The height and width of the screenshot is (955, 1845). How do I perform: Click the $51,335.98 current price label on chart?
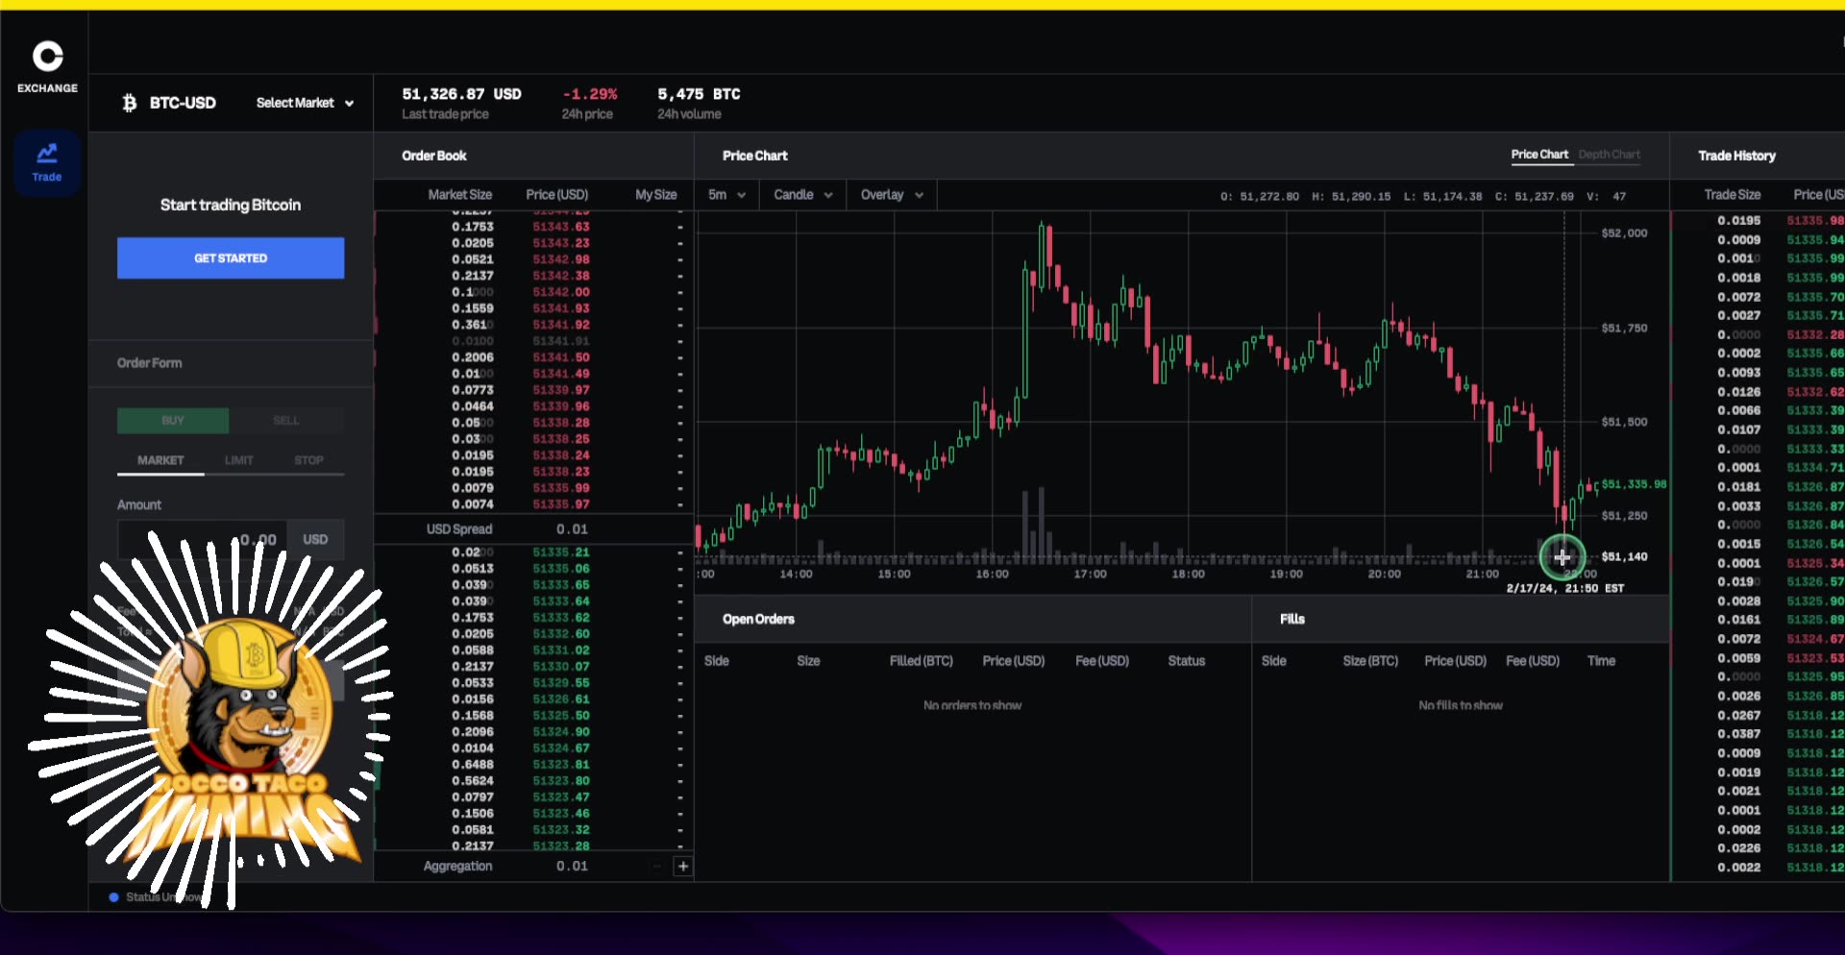tap(1634, 484)
